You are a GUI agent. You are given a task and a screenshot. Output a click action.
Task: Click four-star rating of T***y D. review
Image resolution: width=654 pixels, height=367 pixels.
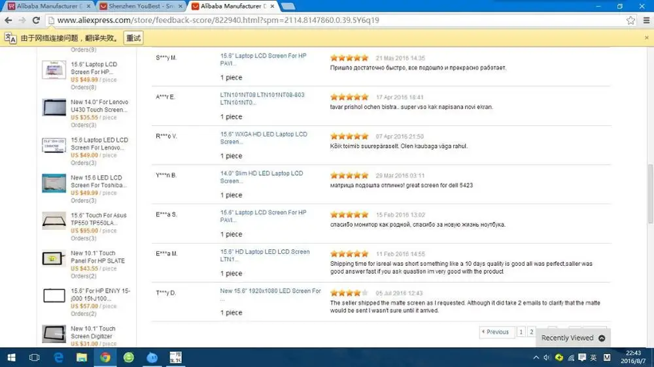tap(349, 293)
